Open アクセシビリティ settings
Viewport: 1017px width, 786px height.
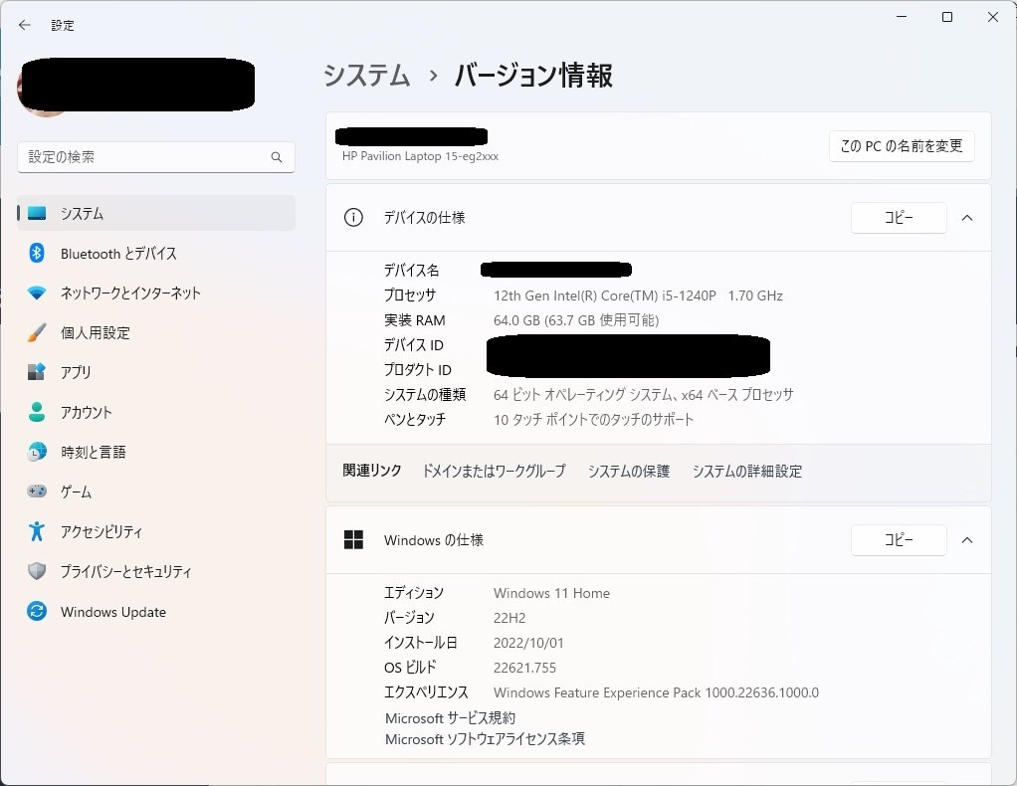click(155, 531)
